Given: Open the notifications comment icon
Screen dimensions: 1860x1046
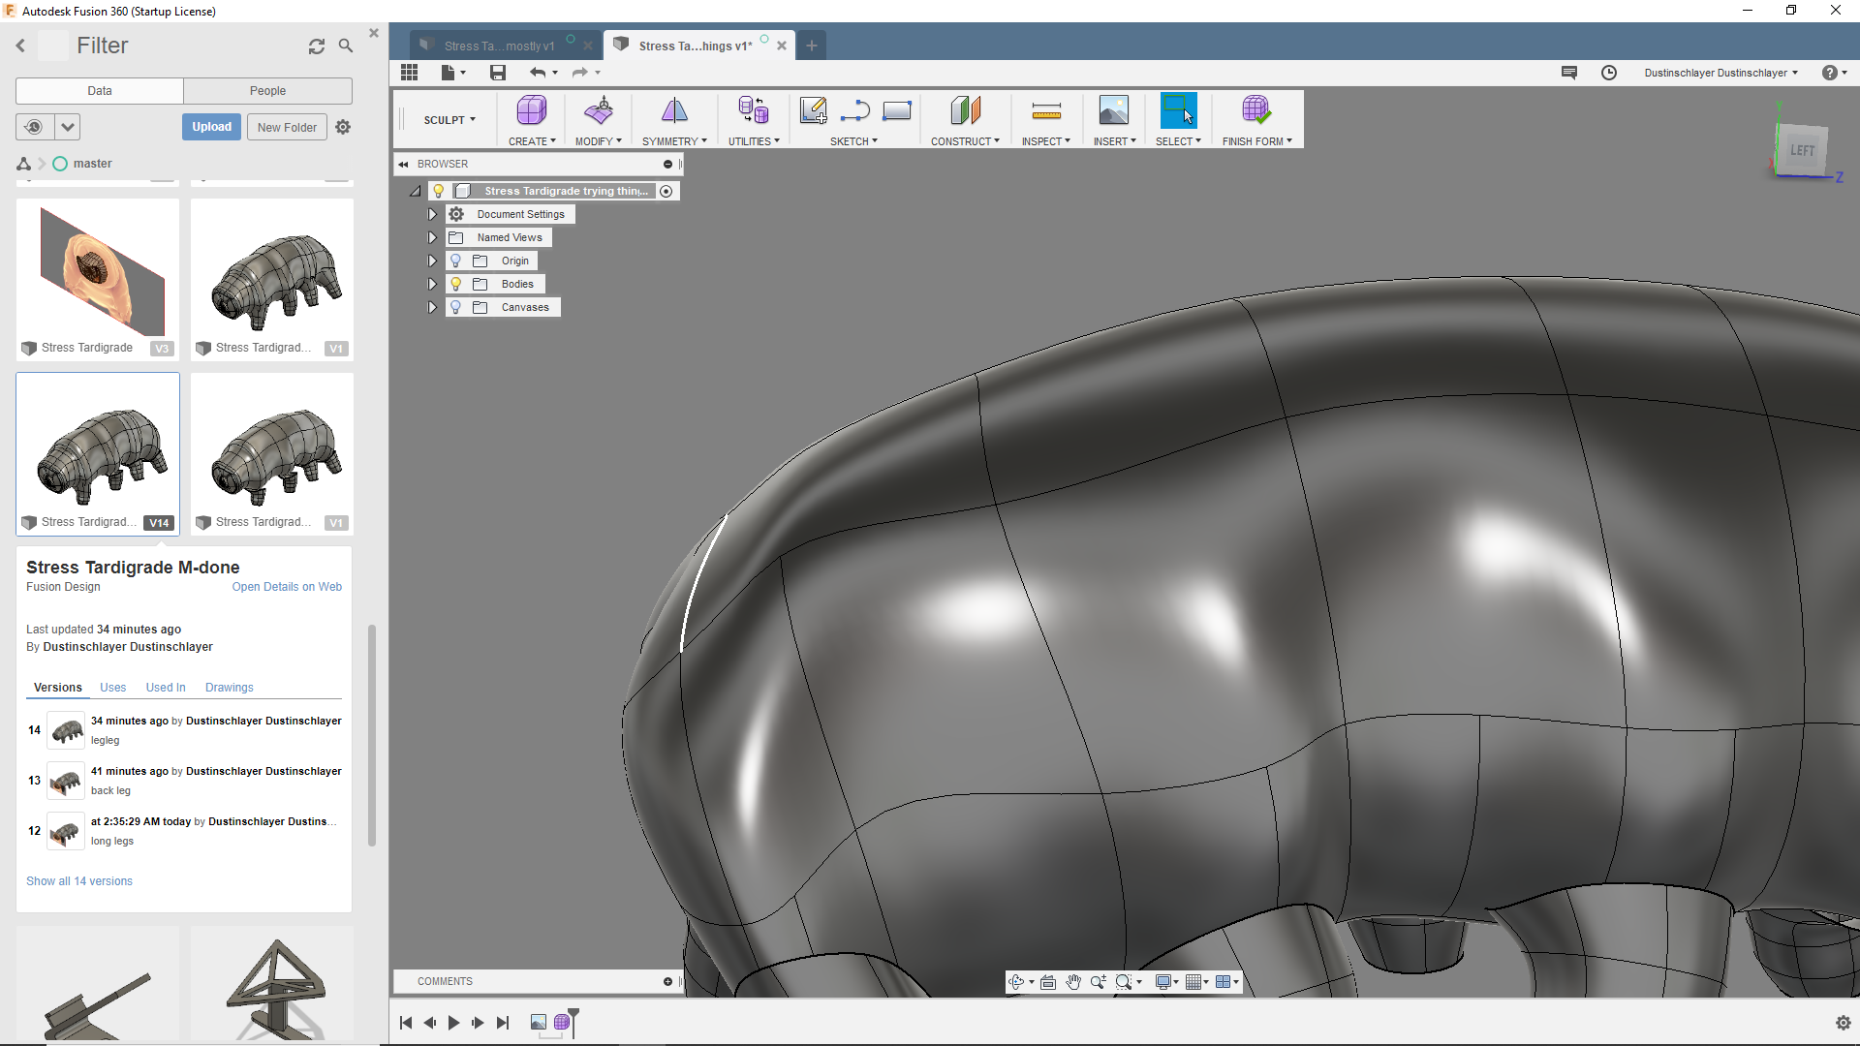Looking at the screenshot, I should pyautogui.click(x=1569, y=73).
